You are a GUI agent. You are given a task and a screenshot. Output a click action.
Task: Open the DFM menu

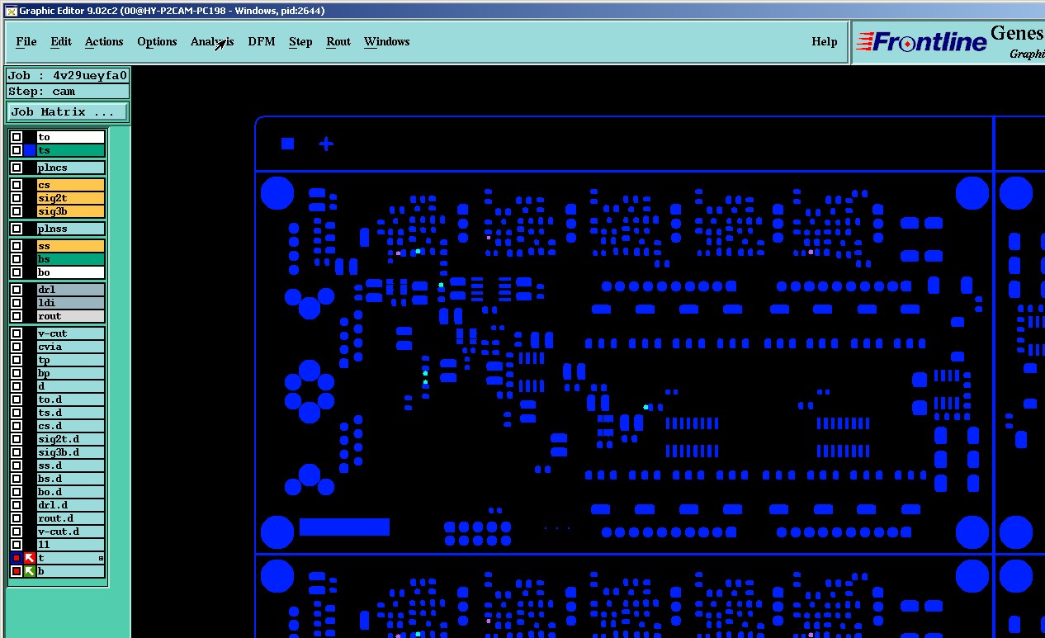click(x=262, y=41)
